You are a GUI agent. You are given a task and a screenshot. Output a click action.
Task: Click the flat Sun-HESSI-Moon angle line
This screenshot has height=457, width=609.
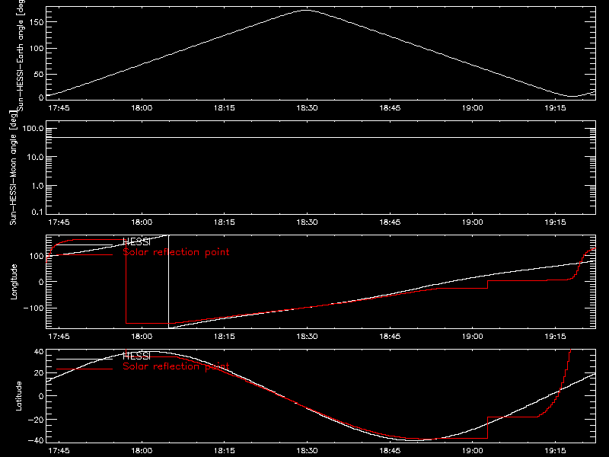tap(320, 137)
